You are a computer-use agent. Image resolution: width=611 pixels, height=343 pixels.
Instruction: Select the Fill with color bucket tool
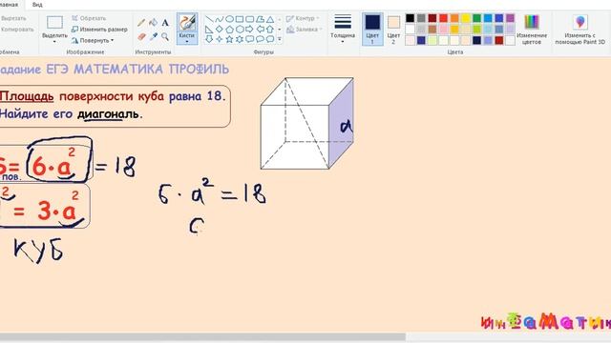point(154,23)
